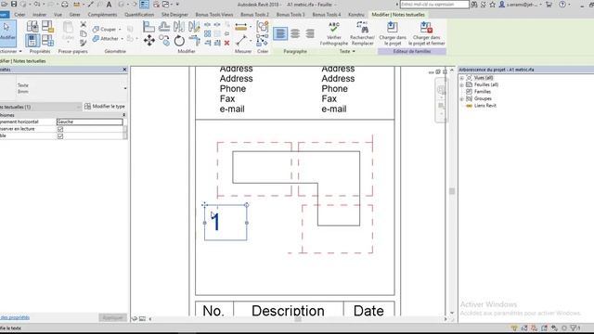
Task: Toggle the Align Center paragraph button
Action: pyautogui.click(x=295, y=33)
